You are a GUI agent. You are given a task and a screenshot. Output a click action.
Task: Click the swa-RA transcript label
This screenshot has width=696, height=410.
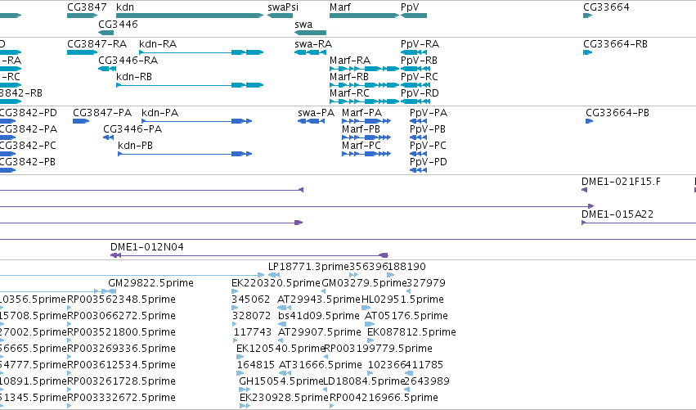313,44
